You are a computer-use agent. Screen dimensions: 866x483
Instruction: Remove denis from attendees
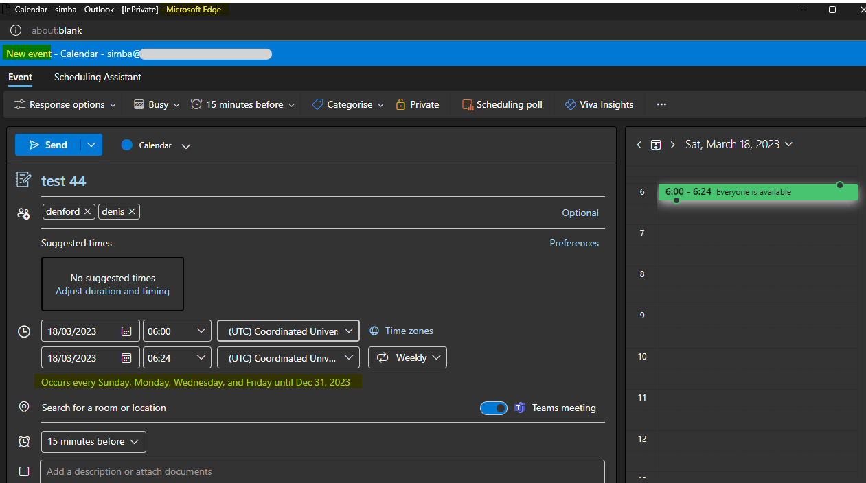132,212
